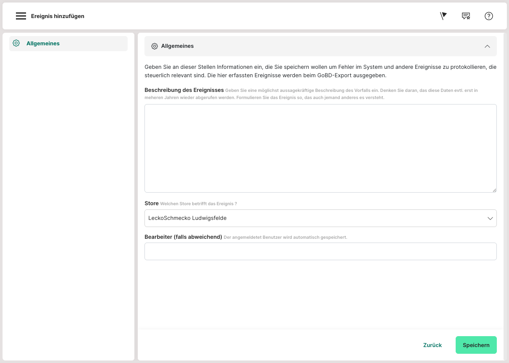Click the text area resize handle
The image size is (509, 363).
tap(494, 190)
